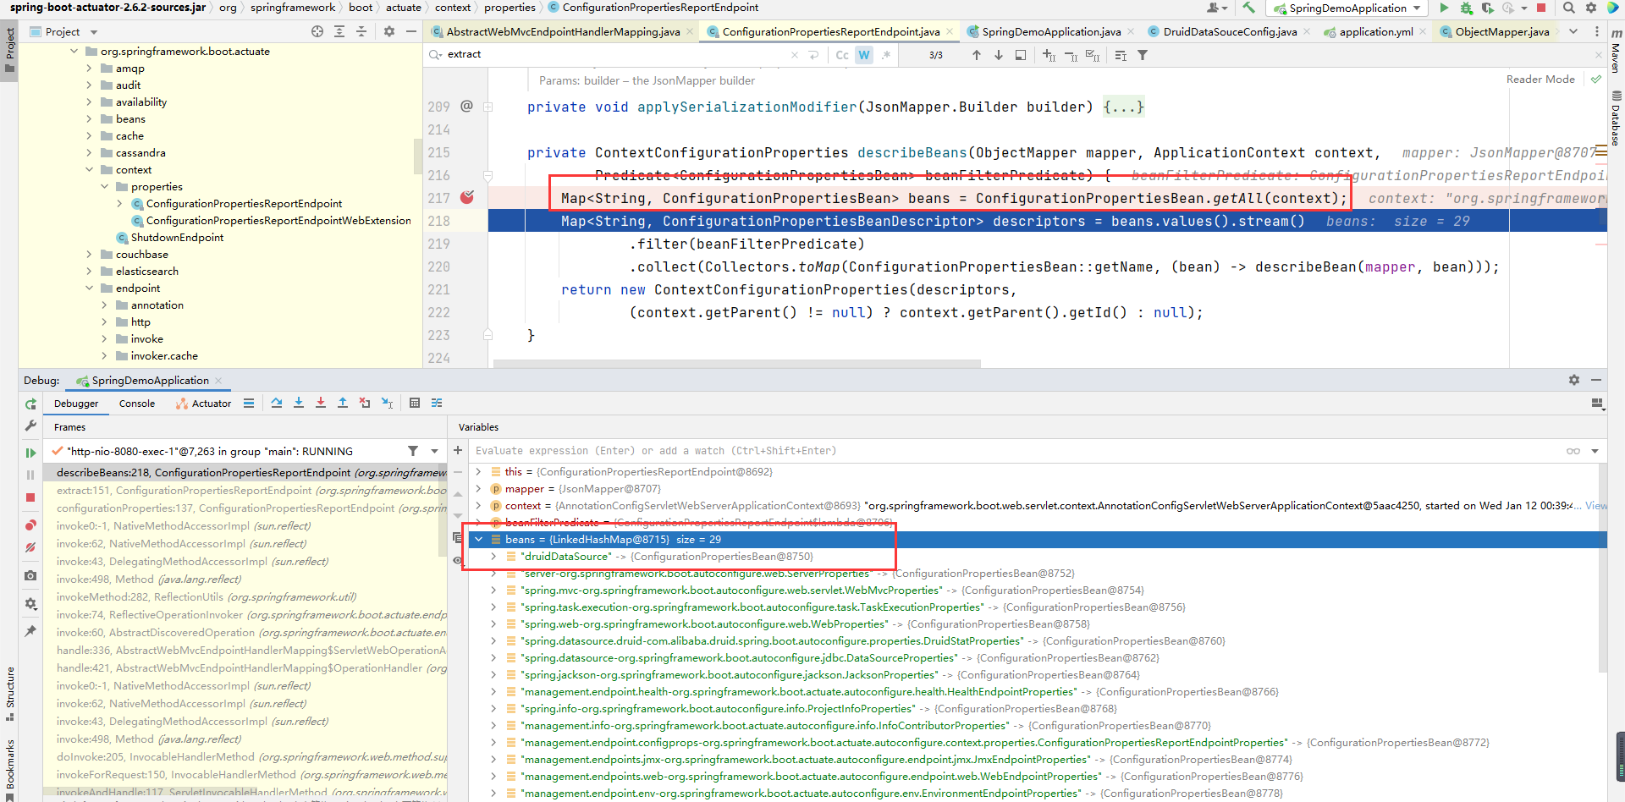This screenshot has width=1625, height=802.
Task: Click the New Watch plus icon
Action: coord(458,450)
